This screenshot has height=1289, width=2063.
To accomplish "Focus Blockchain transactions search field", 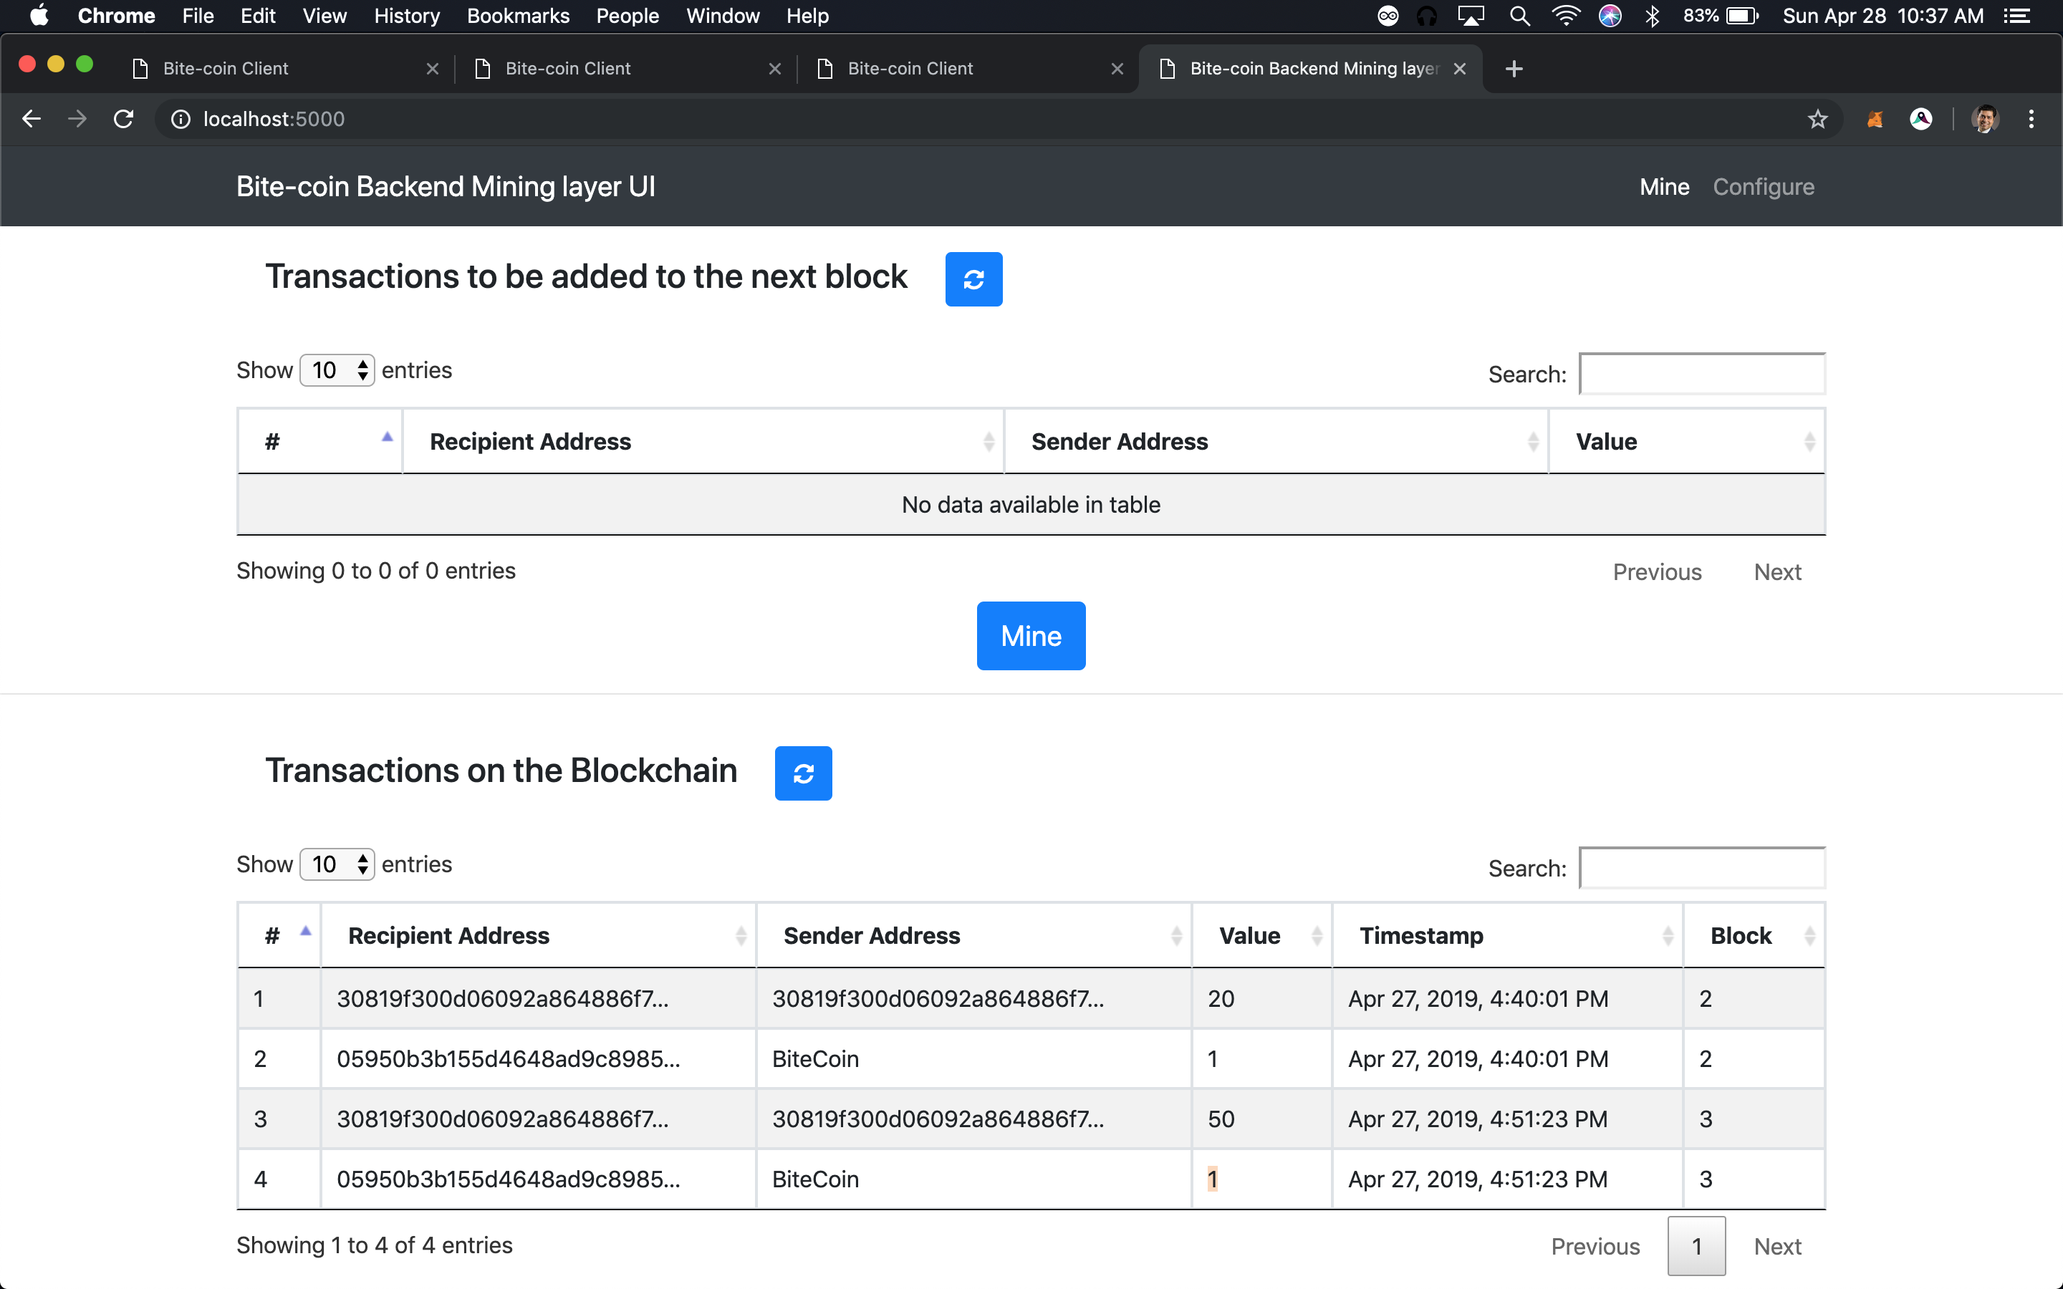I will (x=1701, y=868).
